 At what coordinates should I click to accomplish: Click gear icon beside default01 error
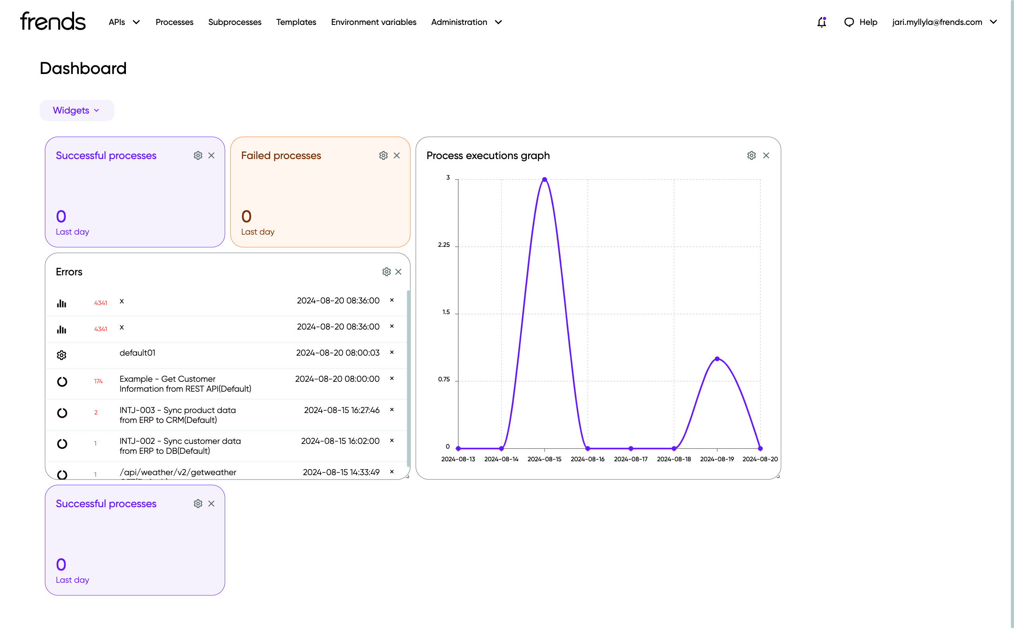point(62,355)
